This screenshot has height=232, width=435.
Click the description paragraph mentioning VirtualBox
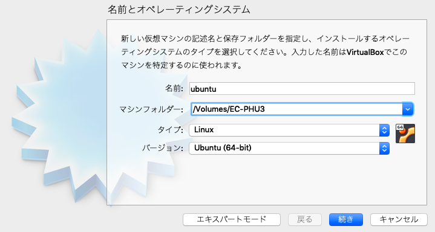point(265,52)
